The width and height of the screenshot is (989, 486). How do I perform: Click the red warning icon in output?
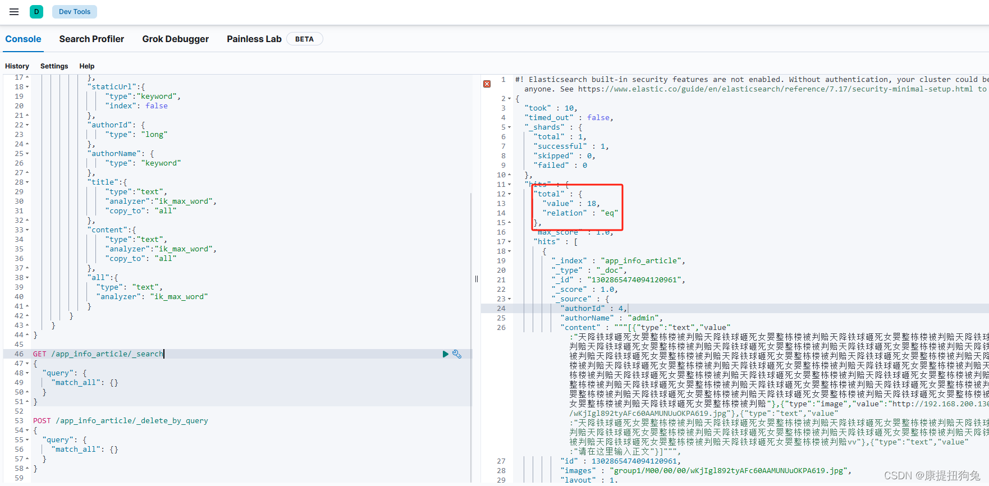[487, 84]
